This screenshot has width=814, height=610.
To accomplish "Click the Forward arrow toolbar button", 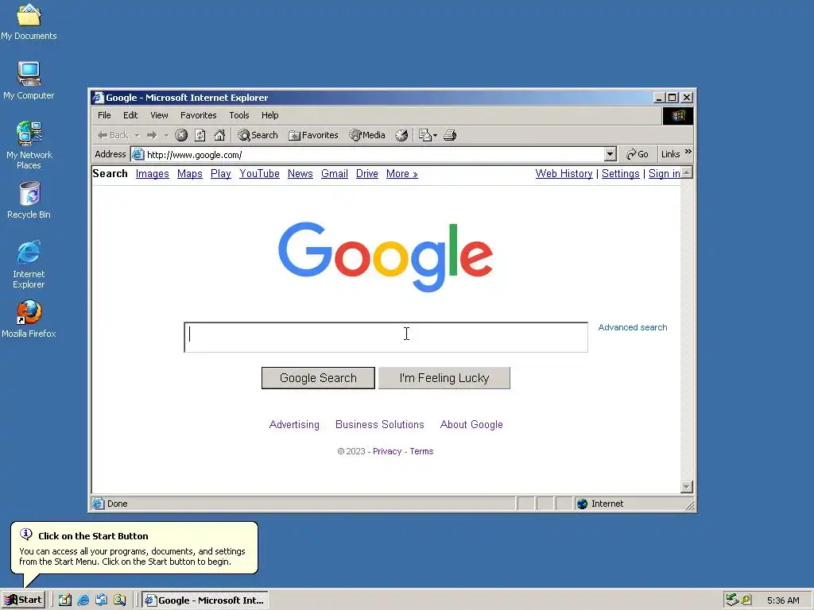I will (152, 135).
